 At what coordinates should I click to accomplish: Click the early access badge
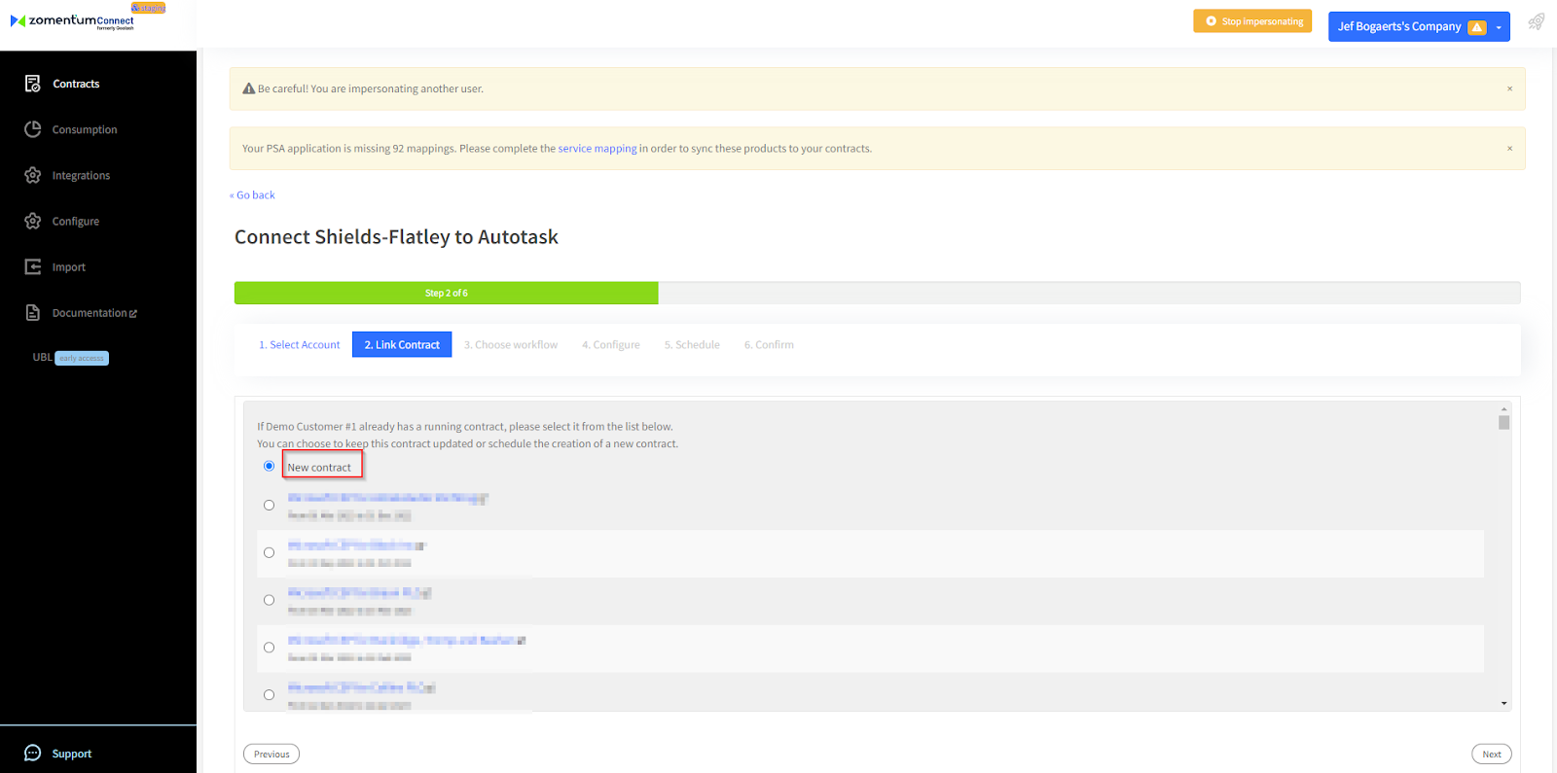[82, 358]
